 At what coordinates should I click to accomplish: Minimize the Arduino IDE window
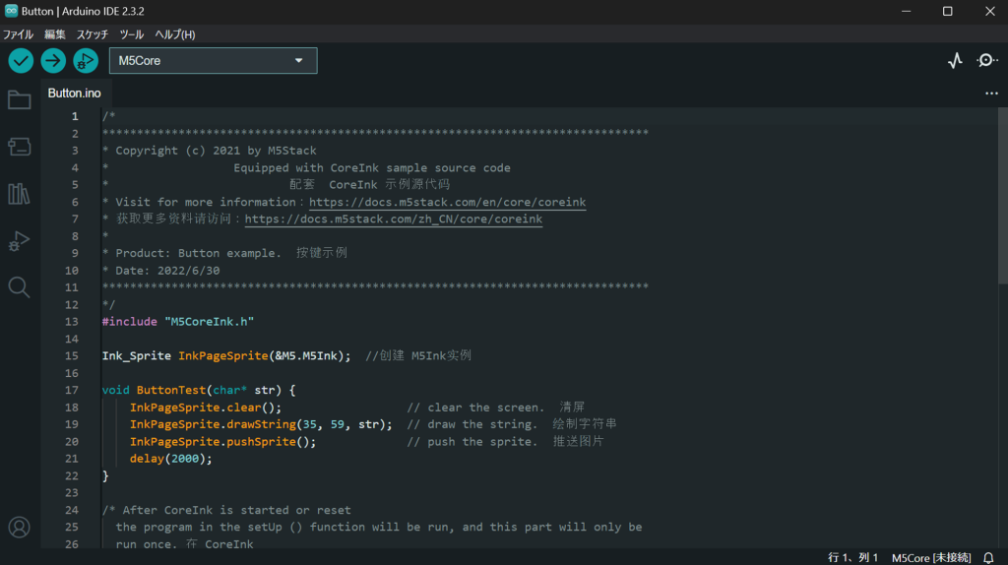pyautogui.click(x=906, y=11)
